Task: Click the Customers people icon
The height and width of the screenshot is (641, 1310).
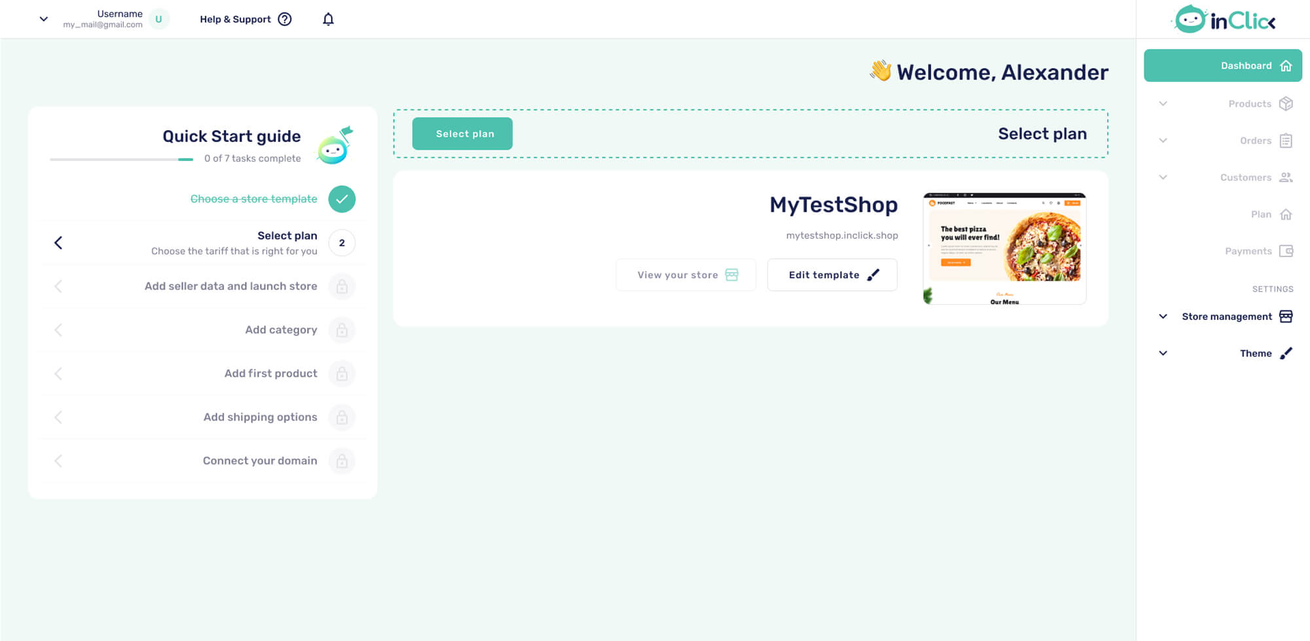Action: coord(1286,177)
